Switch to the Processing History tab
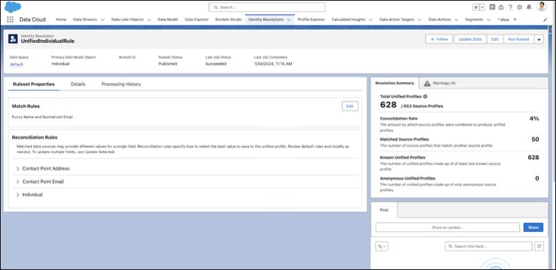 (x=121, y=84)
